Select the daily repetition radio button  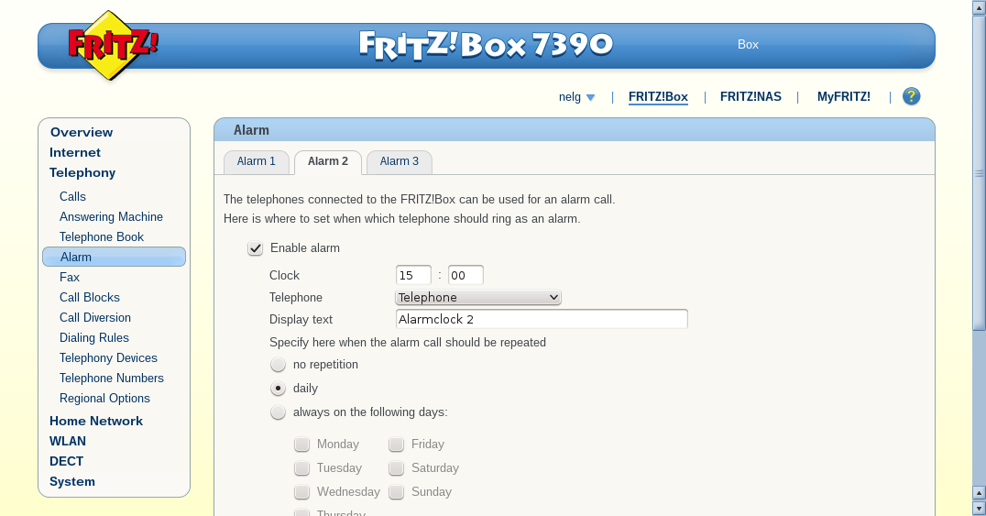click(278, 389)
